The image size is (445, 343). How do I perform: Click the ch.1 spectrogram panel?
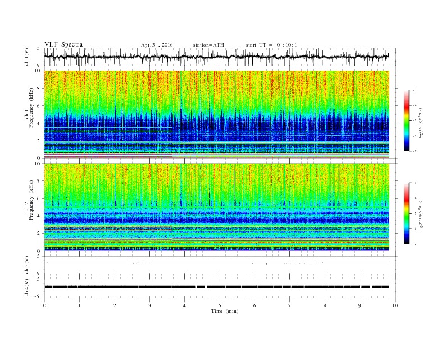click(216, 114)
